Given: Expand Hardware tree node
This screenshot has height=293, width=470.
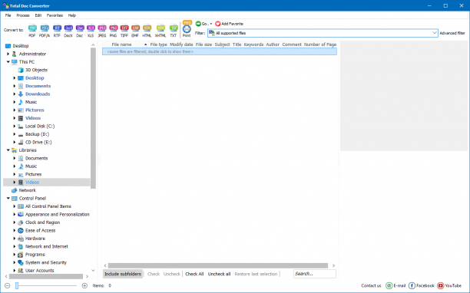Looking at the screenshot, I should coord(14,239).
